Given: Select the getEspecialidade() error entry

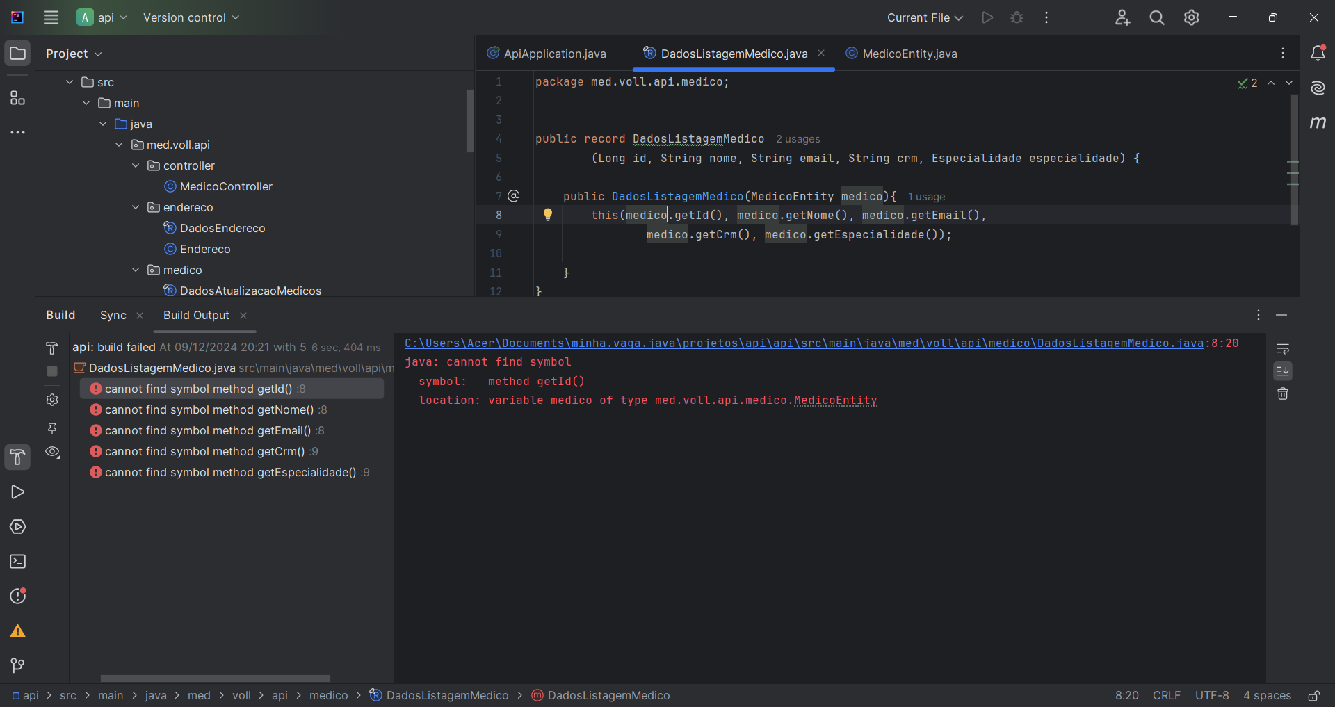Looking at the screenshot, I should click(232, 472).
